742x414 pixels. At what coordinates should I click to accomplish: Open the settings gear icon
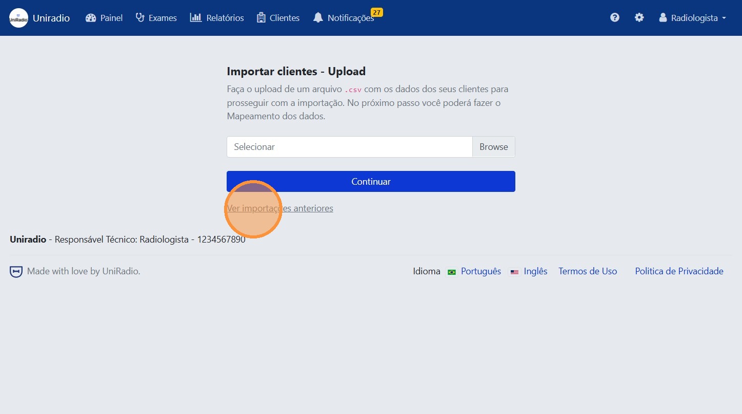click(x=639, y=17)
